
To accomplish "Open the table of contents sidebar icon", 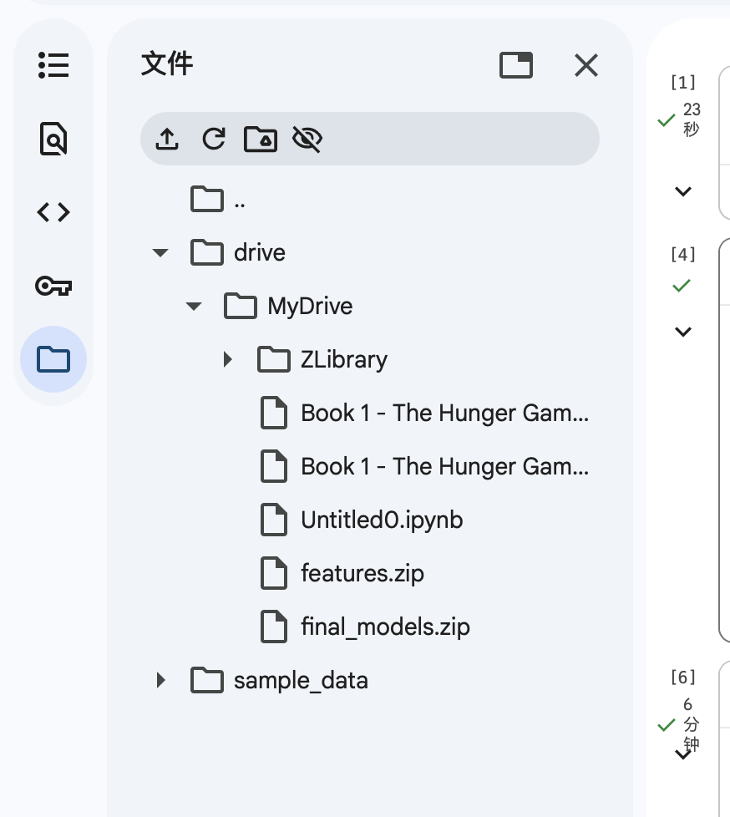I will pos(53,65).
